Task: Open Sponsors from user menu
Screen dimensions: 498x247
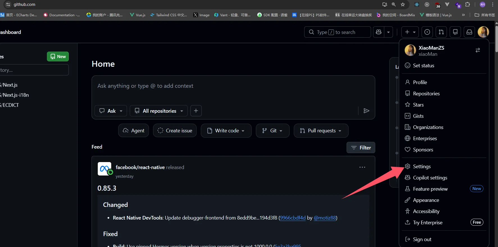Action: pyautogui.click(x=444, y=150)
